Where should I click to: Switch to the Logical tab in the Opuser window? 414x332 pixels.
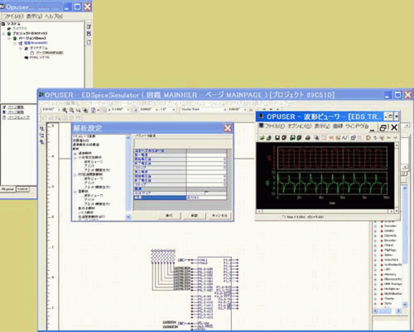(23, 189)
